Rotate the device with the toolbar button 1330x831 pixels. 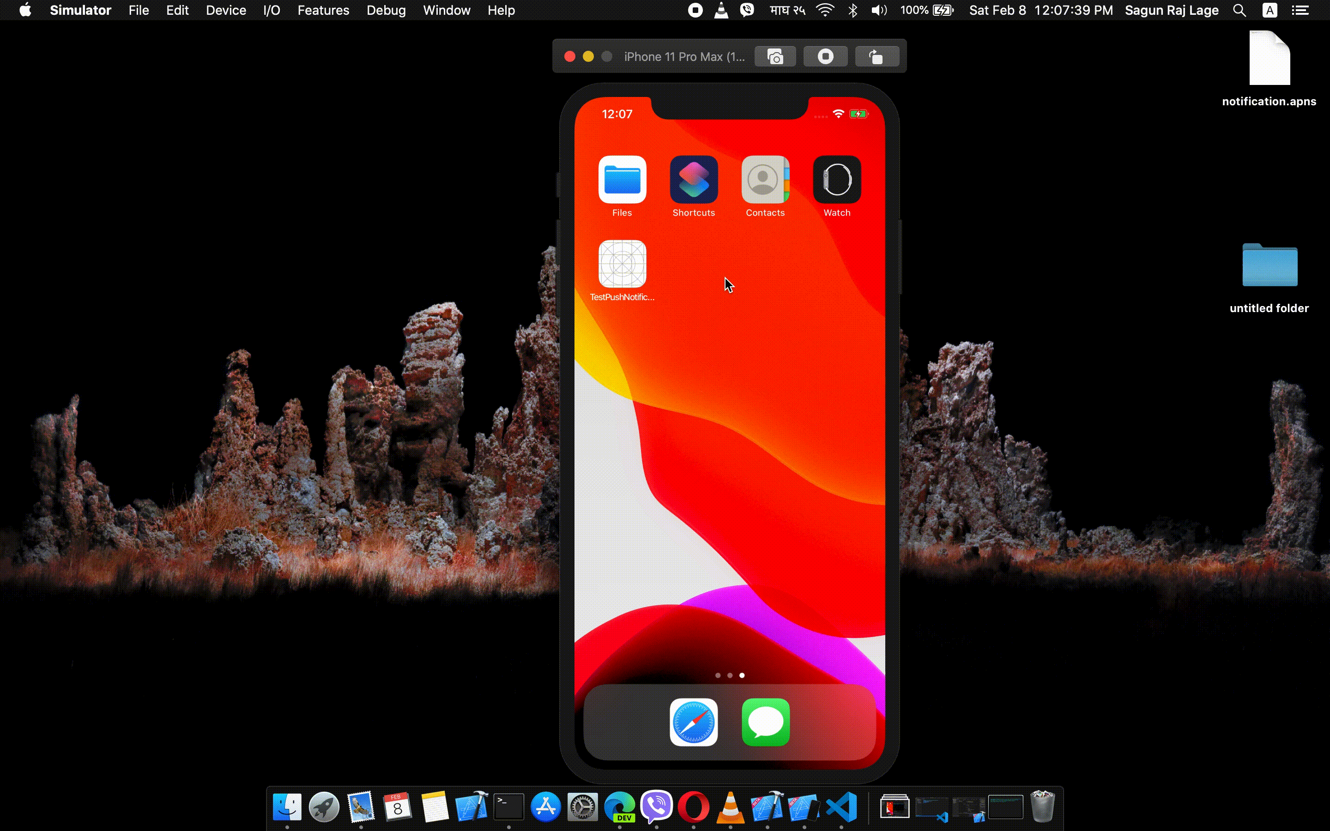[x=877, y=57]
